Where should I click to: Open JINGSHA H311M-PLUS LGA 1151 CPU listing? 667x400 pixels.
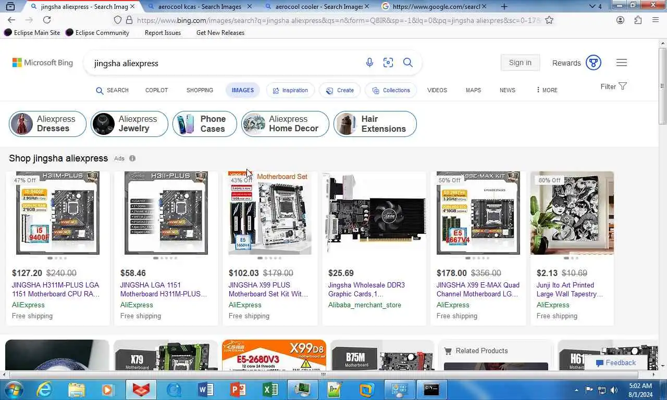click(56, 290)
